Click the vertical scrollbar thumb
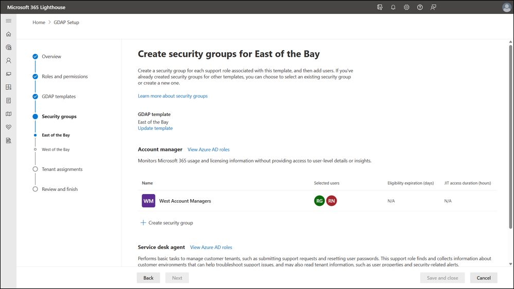The height and width of the screenshot is (289, 514). coord(510,137)
